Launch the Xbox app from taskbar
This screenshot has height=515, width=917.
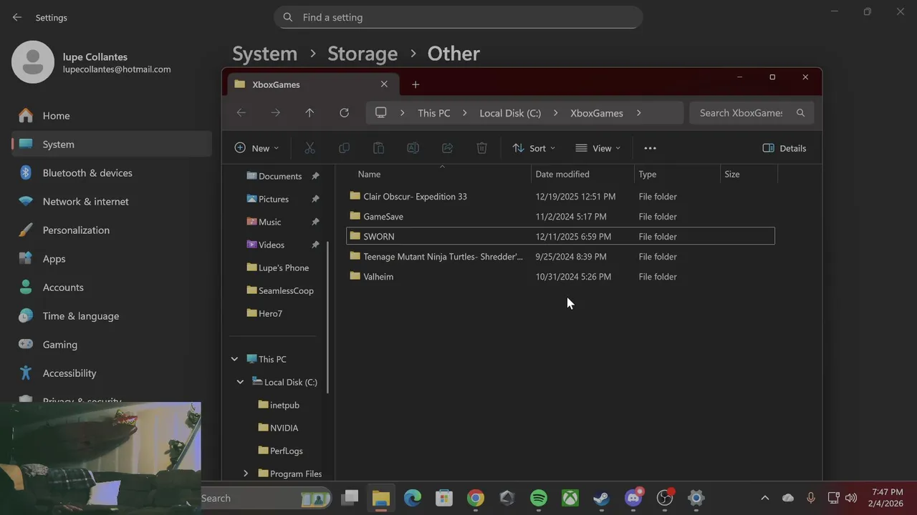pyautogui.click(x=570, y=498)
